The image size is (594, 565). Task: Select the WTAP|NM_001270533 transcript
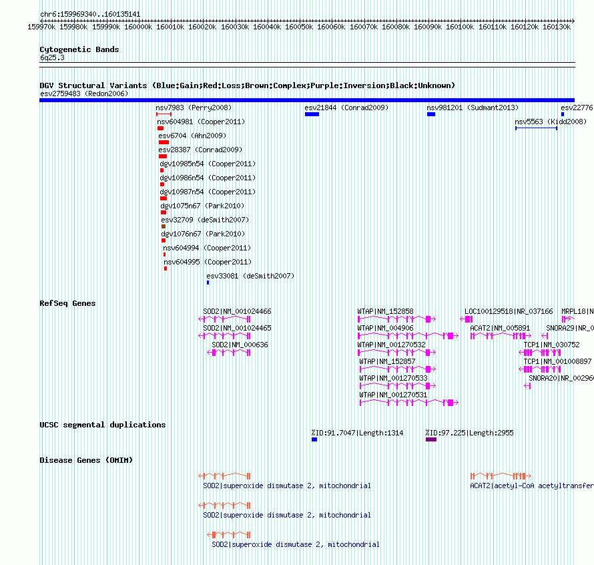pyautogui.click(x=398, y=385)
